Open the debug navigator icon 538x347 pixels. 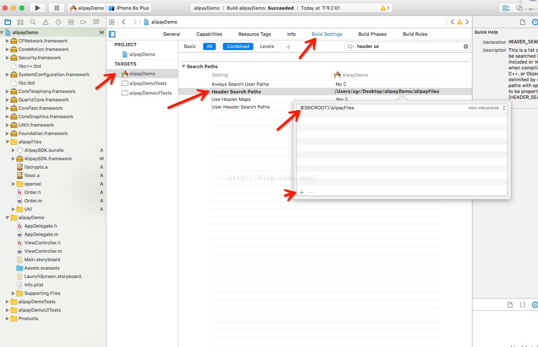pos(71,22)
